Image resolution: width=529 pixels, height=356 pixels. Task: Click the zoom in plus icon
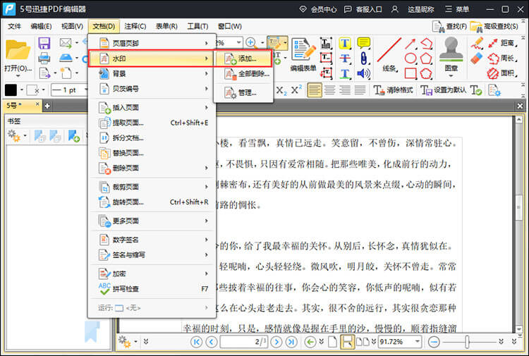[250, 42]
